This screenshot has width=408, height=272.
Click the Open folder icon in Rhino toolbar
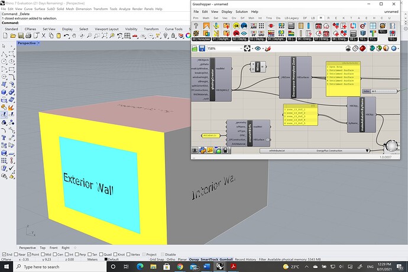coord(13,35)
